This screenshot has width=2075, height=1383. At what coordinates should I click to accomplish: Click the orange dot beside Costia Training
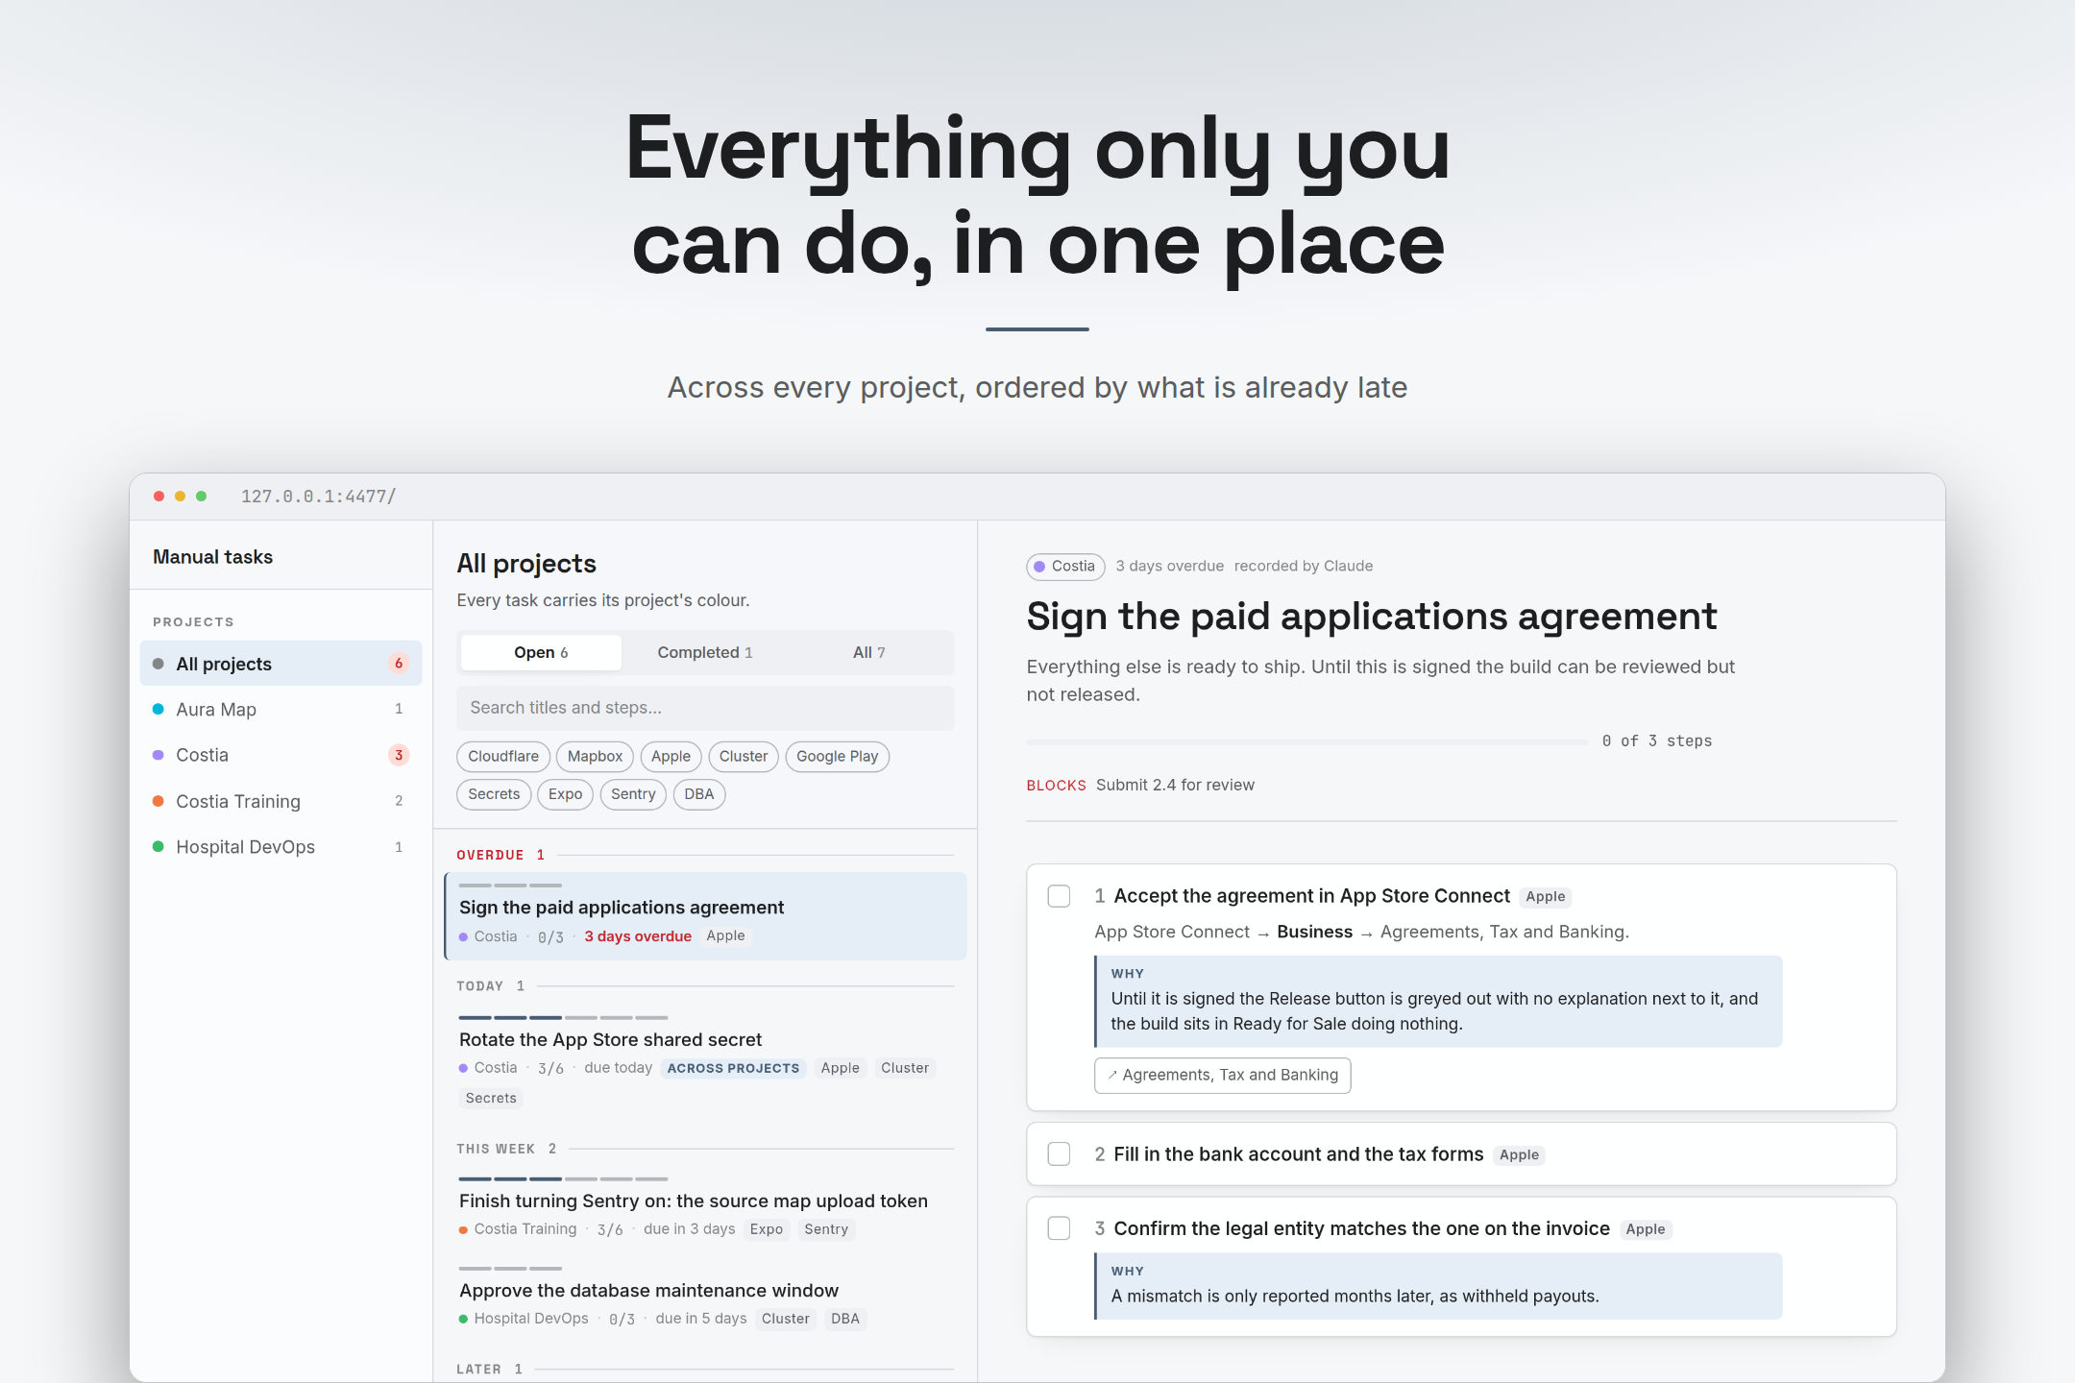click(x=159, y=801)
